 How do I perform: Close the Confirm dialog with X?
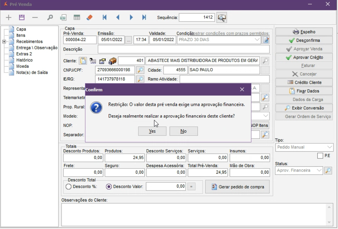pos(242,90)
